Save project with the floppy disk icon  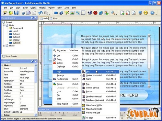click(16, 13)
